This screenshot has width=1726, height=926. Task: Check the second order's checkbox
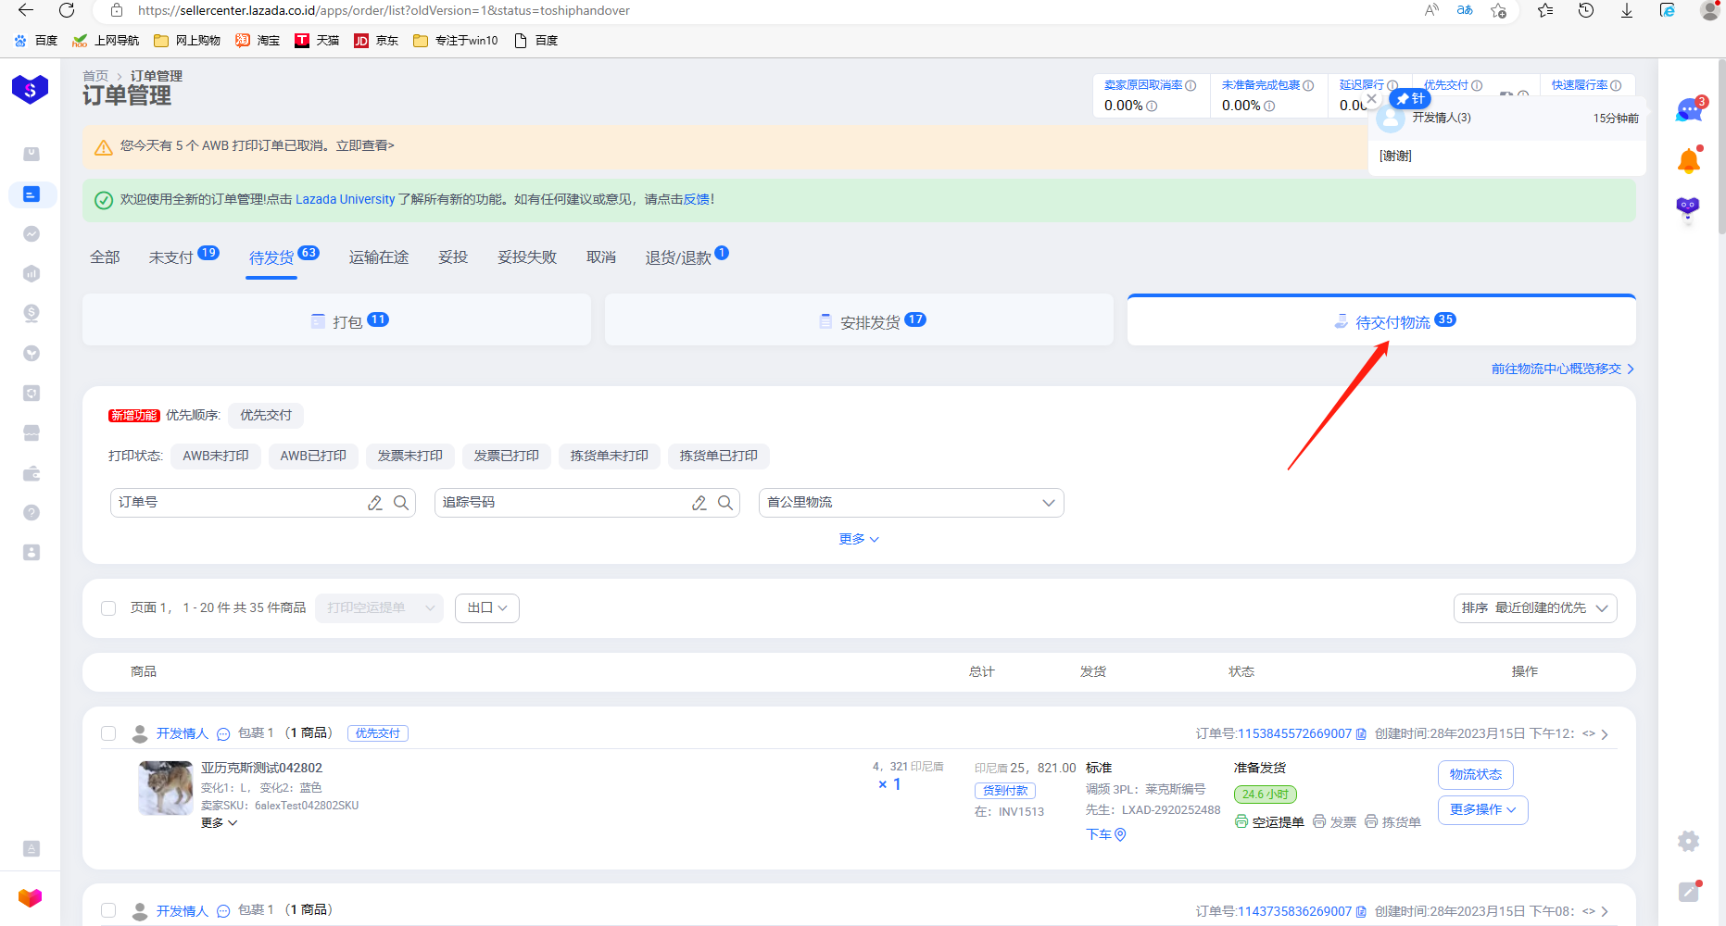(108, 911)
